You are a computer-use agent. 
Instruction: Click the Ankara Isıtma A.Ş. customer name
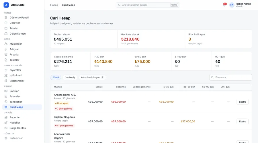pos(65,95)
